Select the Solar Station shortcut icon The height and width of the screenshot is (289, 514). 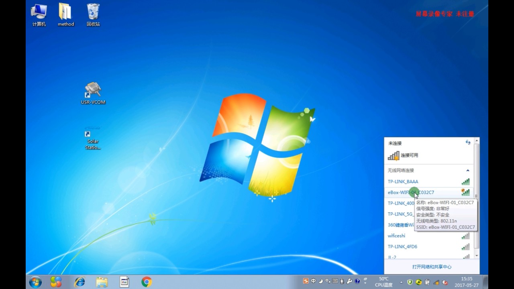(93, 138)
